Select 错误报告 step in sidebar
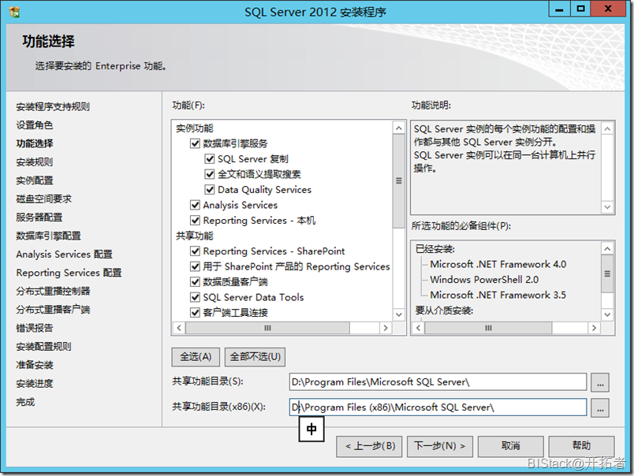The height and width of the screenshot is (476, 634). click(x=35, y=328)
